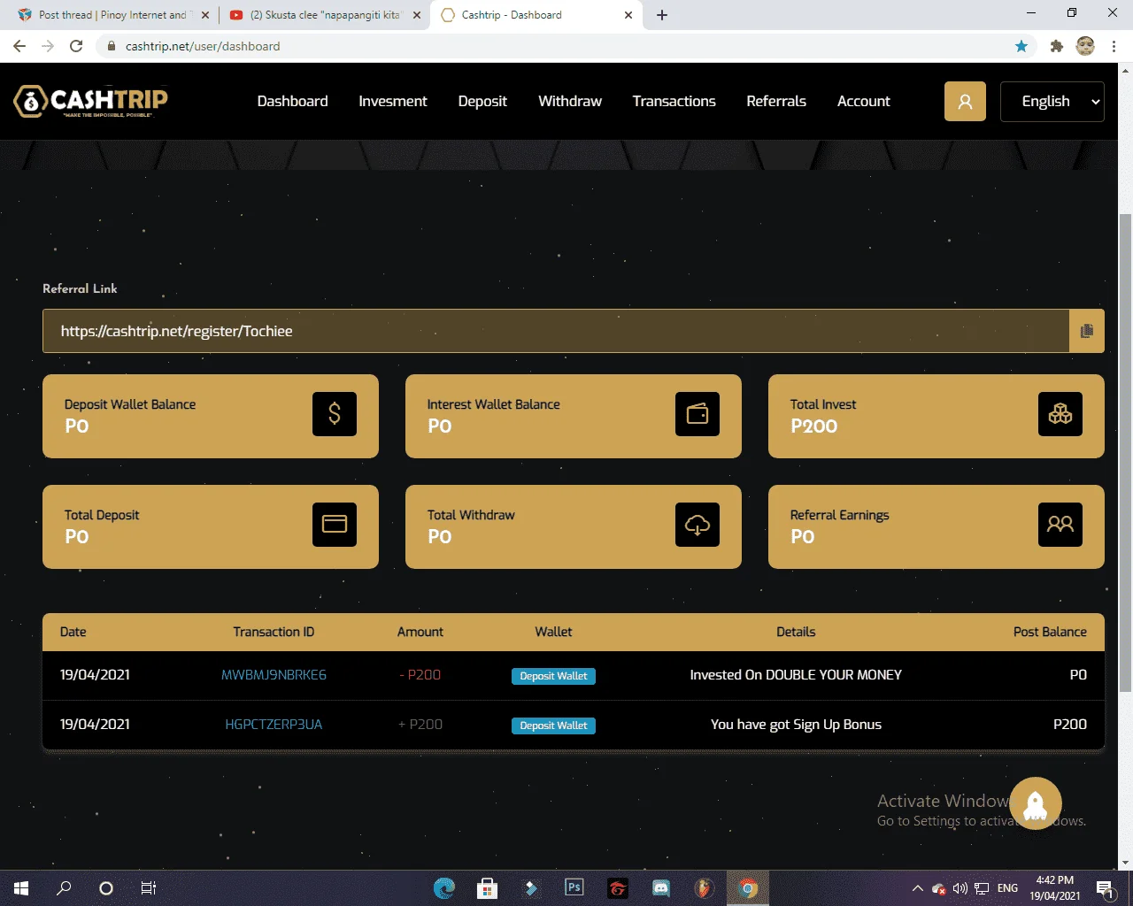Open the notification center icon
Screen dimensions: 1133x906
[x=1105, y=888]
